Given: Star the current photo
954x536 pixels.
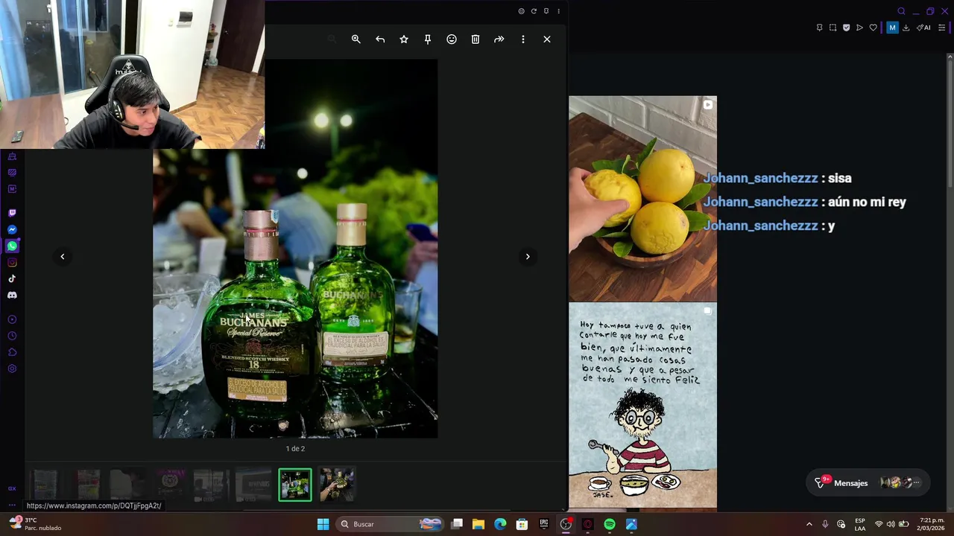Looking at the screenshot, I should pos(404,39).
